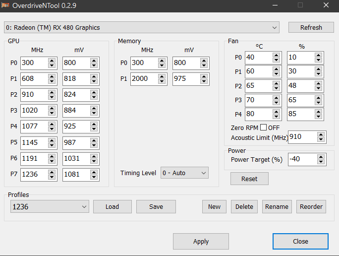Image resolution: width=339 pixels, height=256 pixels.
Task: Decrease Memory P1 mV with down arrow
Action: click(204, 81)
